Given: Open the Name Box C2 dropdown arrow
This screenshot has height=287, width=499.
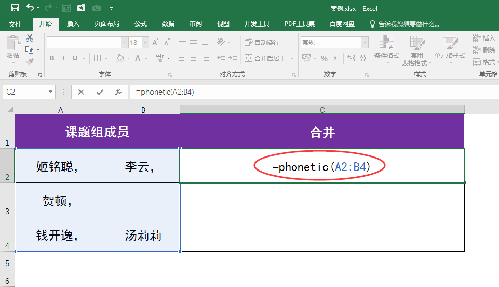Looking at the screenshot, I should (x=50, y=92).
